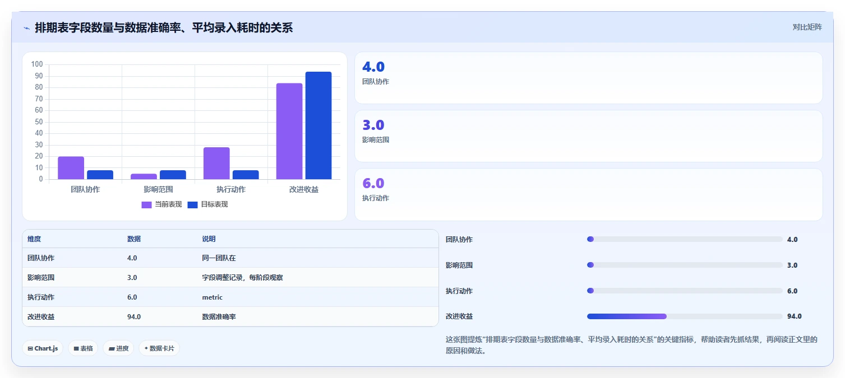Screen dimensions: 845x378
Task: Click the 执行动作 x-axis label in chart
Action: click(x=231, y=190)
